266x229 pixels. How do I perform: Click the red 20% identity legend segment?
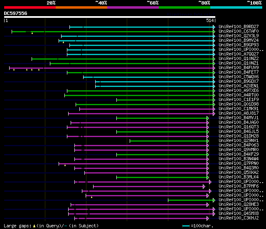(x=30, y=7)
